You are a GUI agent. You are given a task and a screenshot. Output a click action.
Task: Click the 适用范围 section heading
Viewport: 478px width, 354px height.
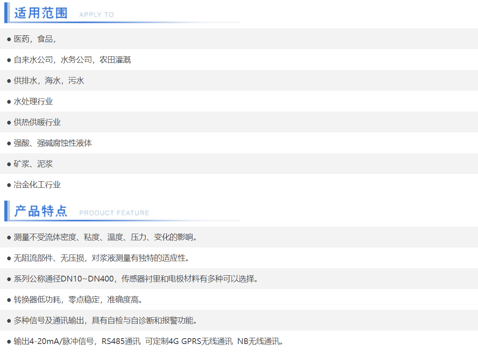(x=41, y=13)
